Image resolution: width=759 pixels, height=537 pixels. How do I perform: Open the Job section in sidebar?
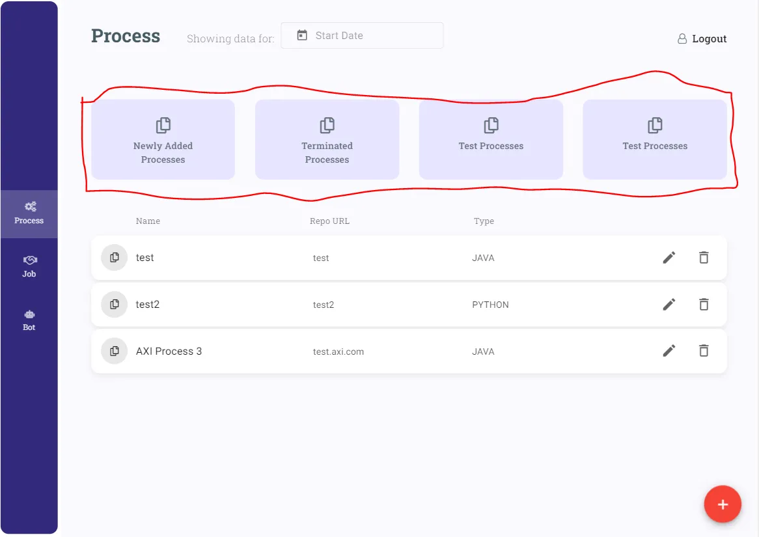[x=29, y=266]
